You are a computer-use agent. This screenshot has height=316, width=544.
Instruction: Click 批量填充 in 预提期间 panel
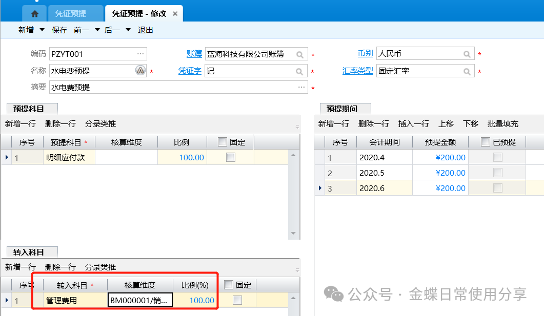coord(503,123)
